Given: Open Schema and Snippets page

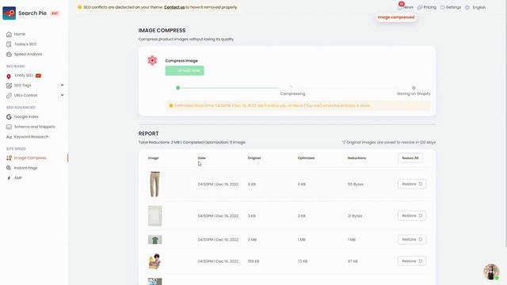Looking at the screenshot, I should [34, 127].
